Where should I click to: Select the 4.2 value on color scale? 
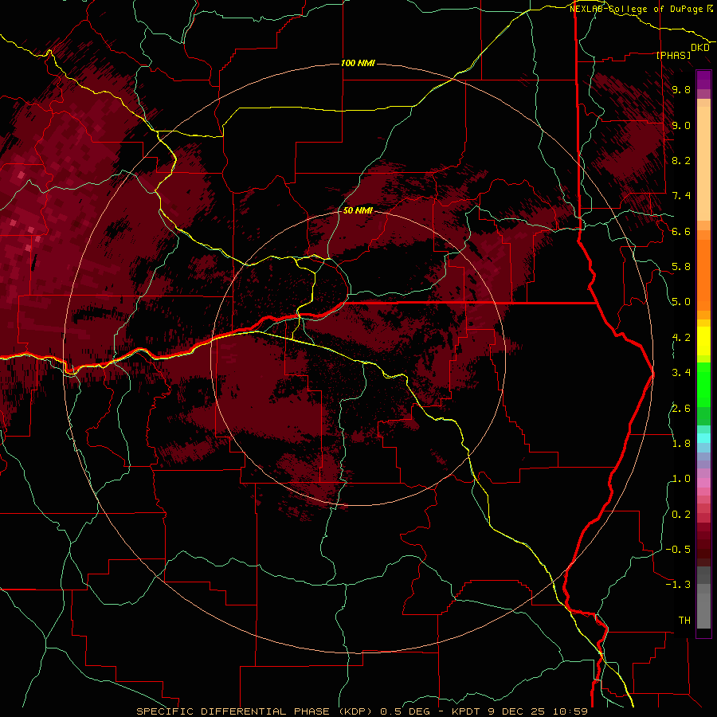point(681,338)
